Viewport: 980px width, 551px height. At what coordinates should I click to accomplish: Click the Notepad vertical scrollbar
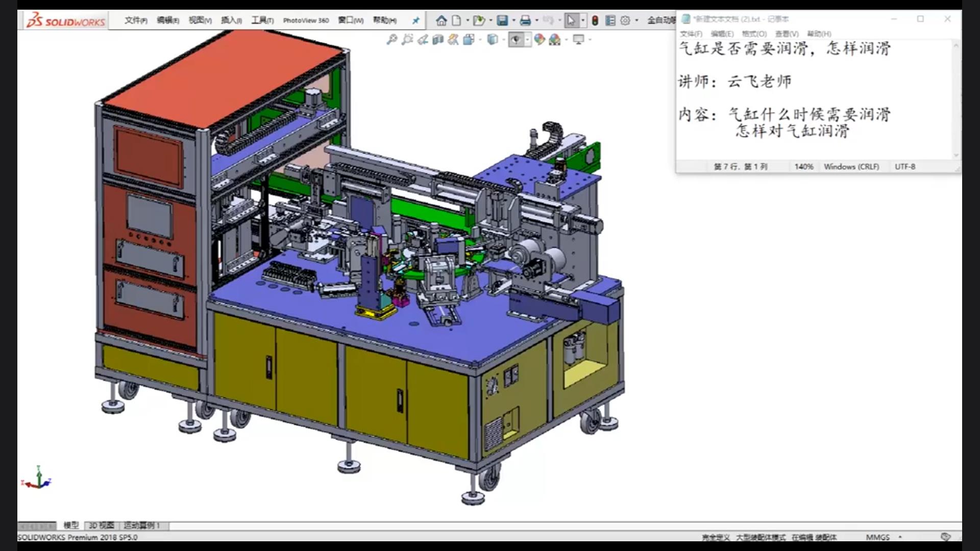(956, 100)
